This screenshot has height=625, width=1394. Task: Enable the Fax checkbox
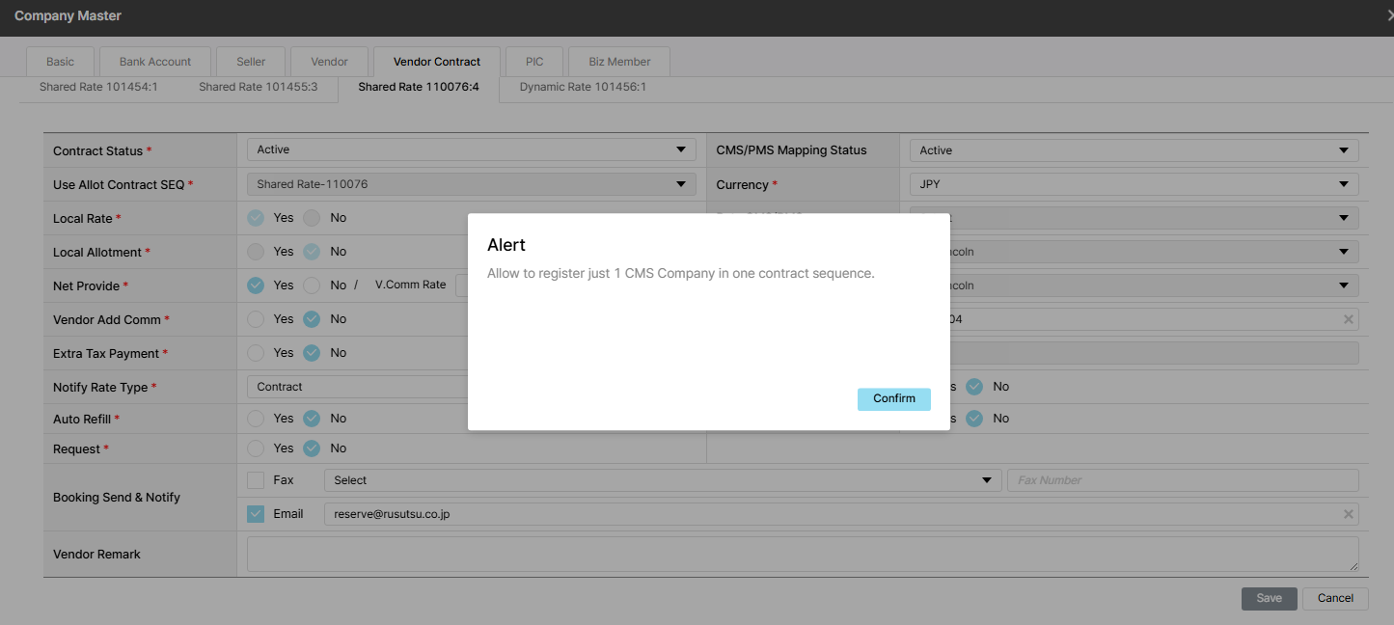(256, 480)
